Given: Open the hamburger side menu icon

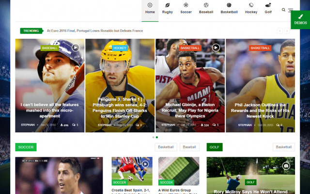Looking at the screenshot, I should 290,10.
